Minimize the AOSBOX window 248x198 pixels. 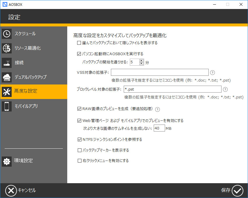click(215, 4)
